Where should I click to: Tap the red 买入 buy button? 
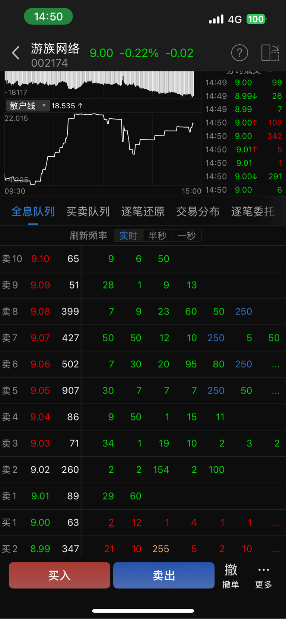60,575
